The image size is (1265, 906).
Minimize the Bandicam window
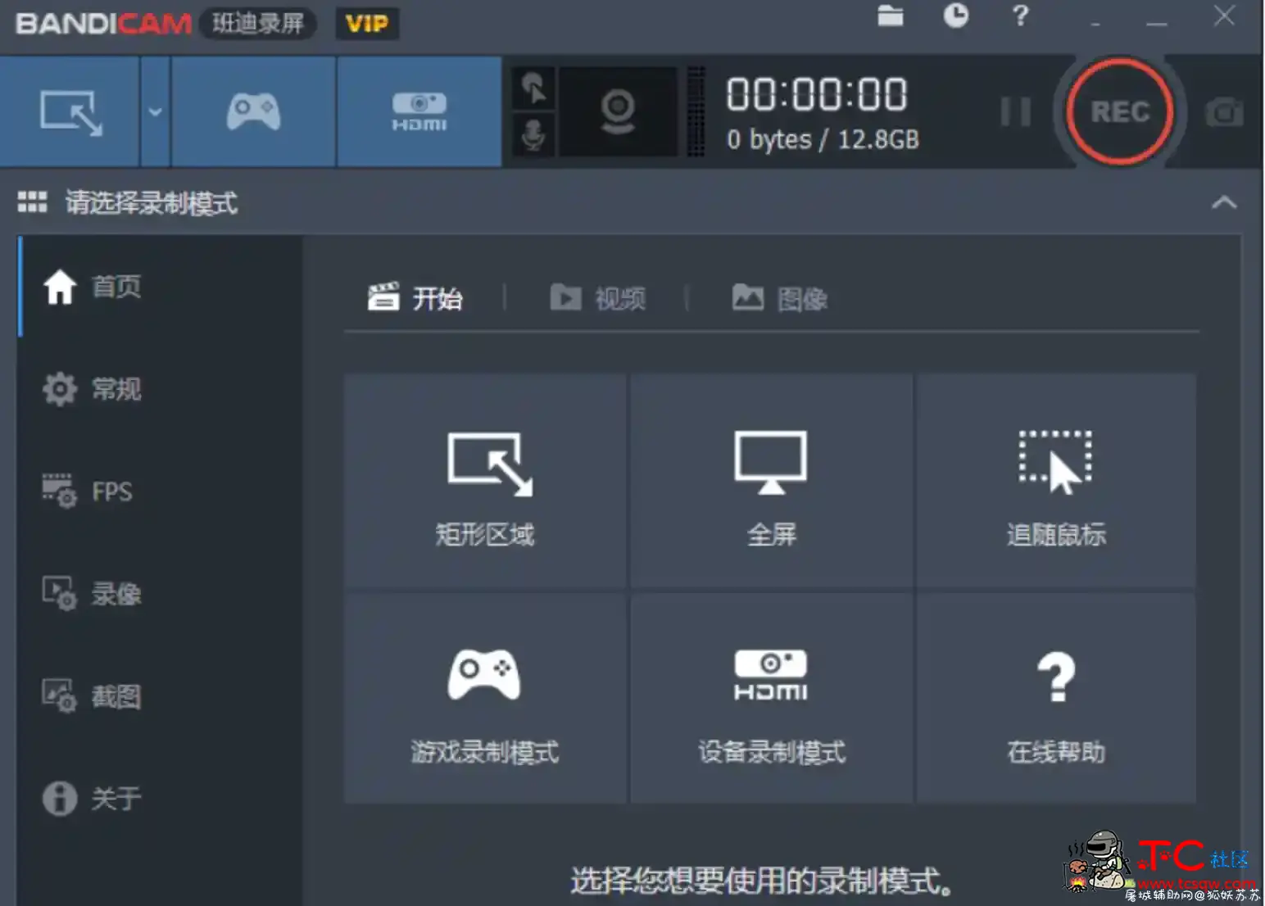1156,23
